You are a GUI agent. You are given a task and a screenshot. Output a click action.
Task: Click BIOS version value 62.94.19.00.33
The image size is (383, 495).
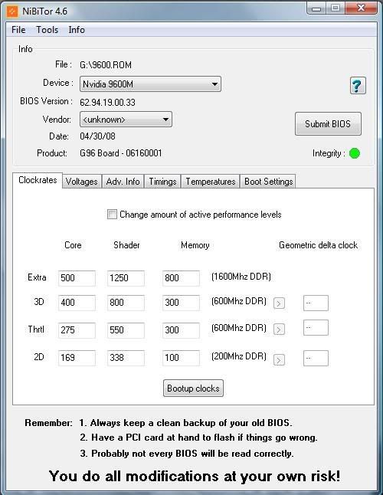107,102
